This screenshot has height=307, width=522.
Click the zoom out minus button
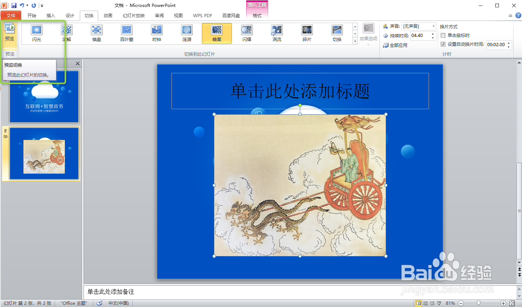(x=461, y=303)
